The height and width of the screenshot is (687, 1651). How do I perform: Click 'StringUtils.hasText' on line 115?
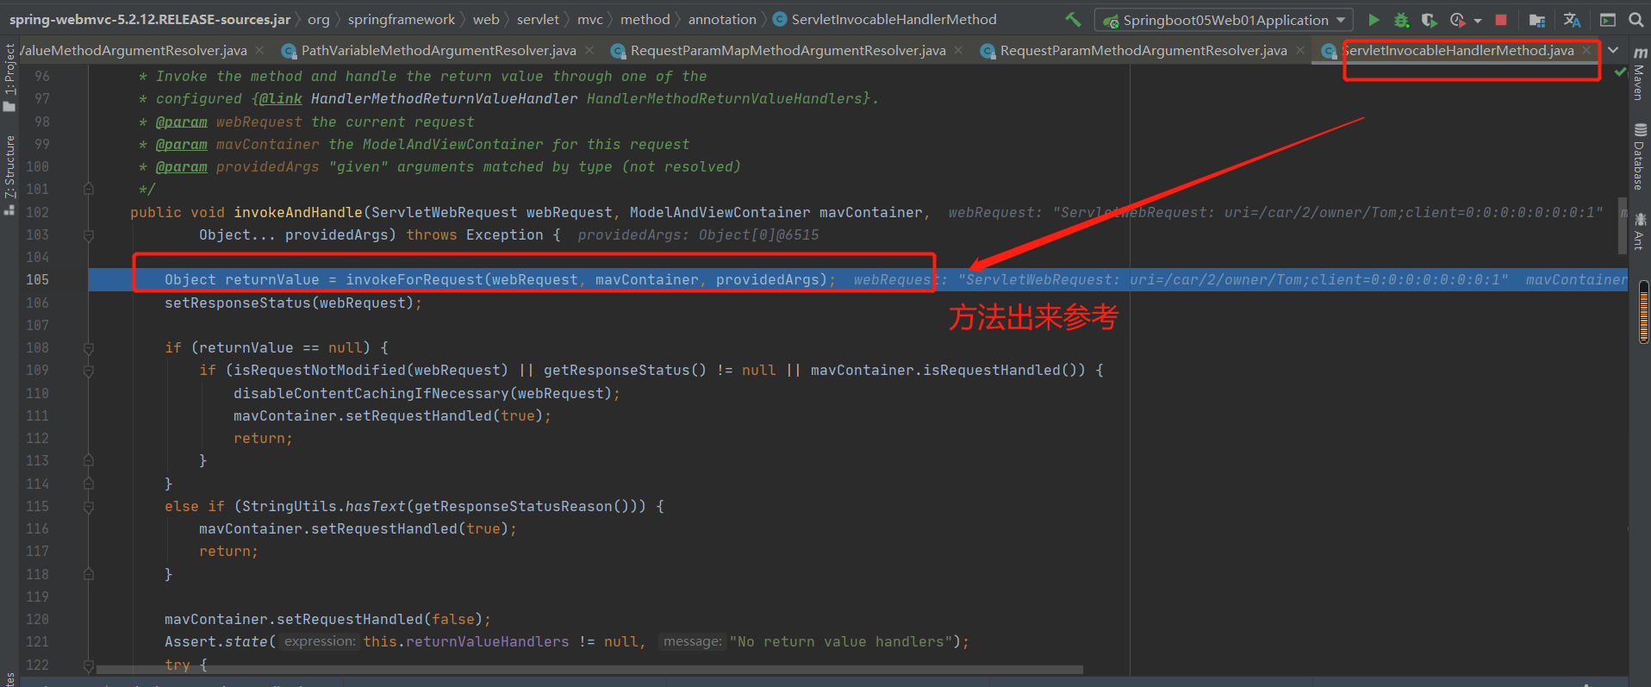point(323,507)
